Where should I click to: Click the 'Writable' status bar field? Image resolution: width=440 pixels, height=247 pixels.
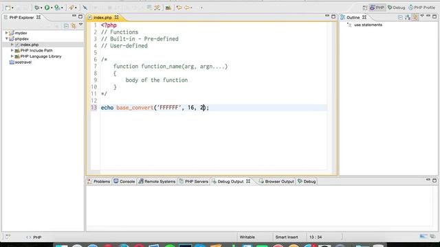pyautogui.click(x=247, y=237)
